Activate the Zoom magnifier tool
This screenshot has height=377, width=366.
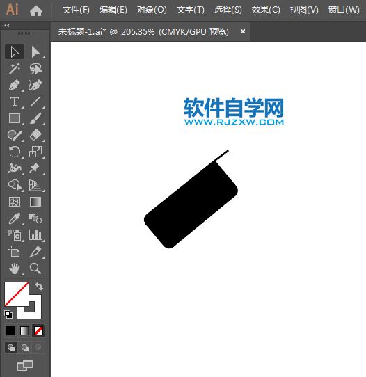(x=35, y=268)
